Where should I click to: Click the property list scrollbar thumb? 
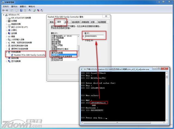[x=78, y=51]
